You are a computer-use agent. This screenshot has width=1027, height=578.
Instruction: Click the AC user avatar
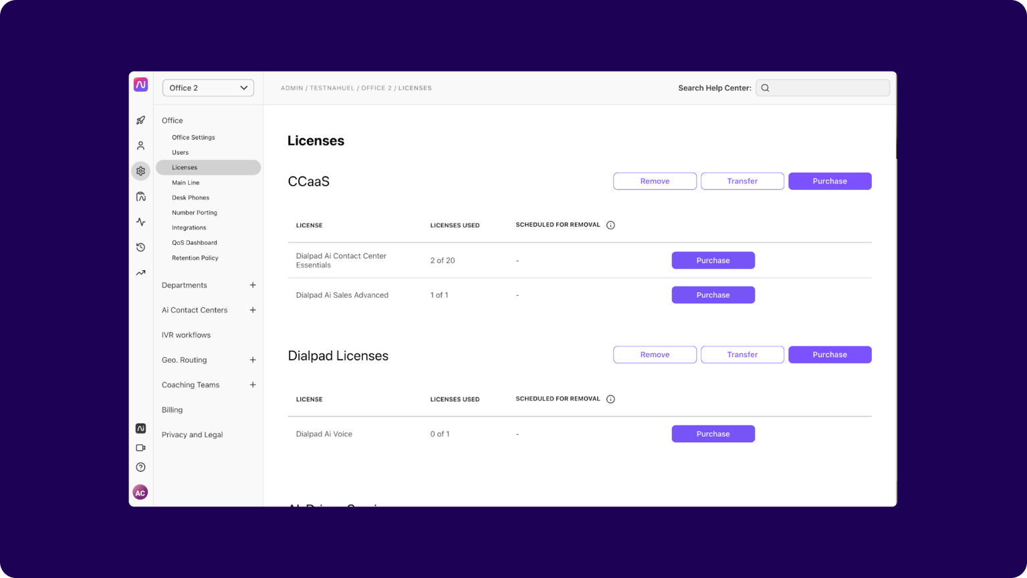(140, 493)
